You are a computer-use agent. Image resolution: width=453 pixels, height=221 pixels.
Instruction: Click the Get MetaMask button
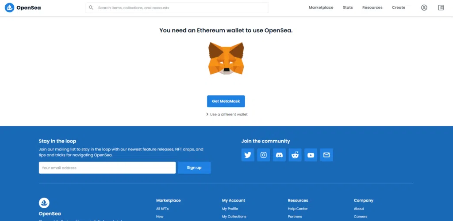tap(226, 101)
